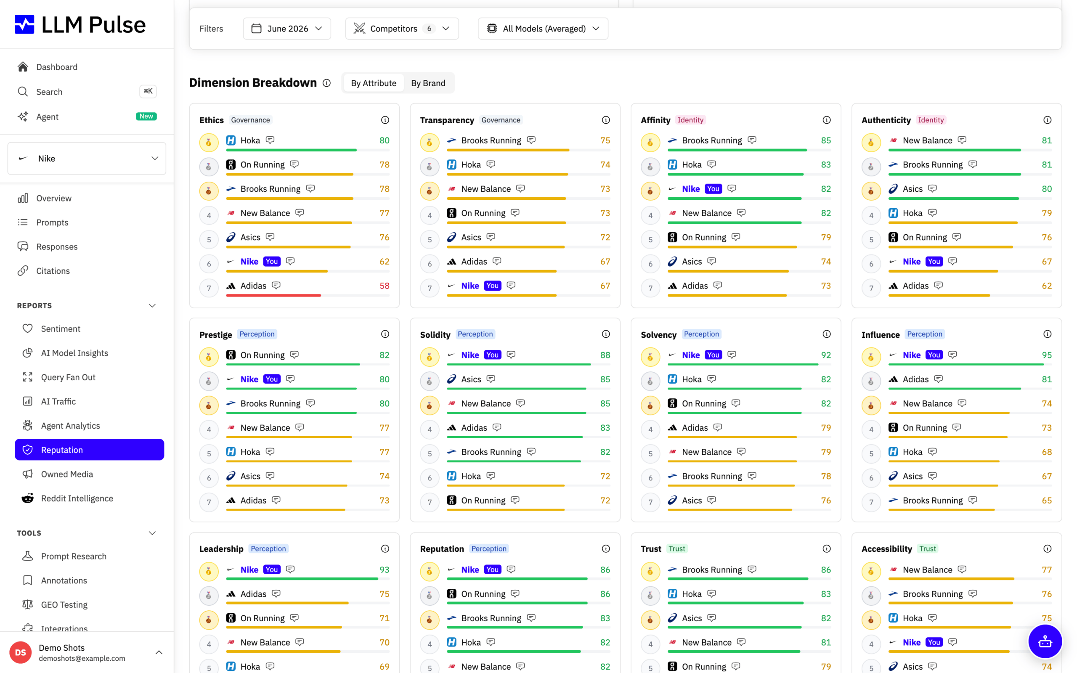Open the Search field in sidebar
This screenshot has width=1077, height=673.
pyautogui.click(x=87, y=92)
